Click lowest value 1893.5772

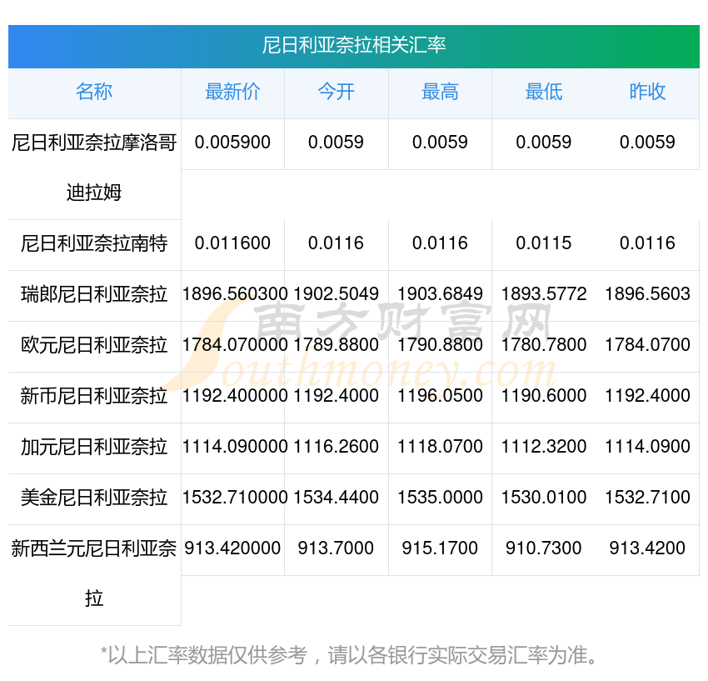click(544, 294)
